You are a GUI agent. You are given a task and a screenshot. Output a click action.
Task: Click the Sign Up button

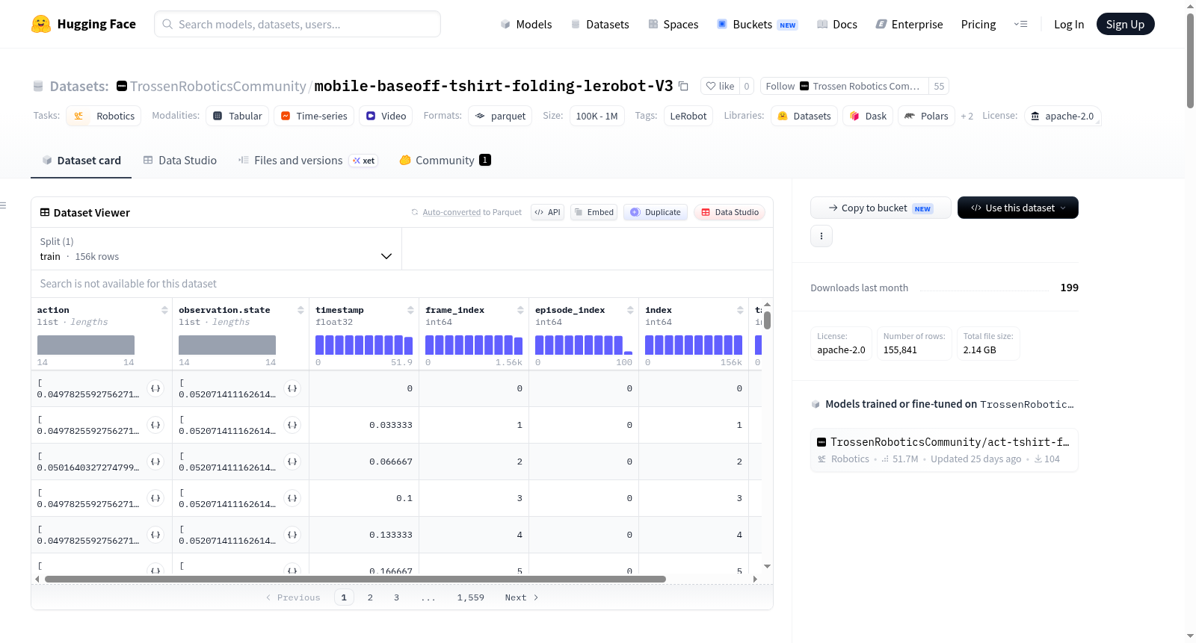1125,24
